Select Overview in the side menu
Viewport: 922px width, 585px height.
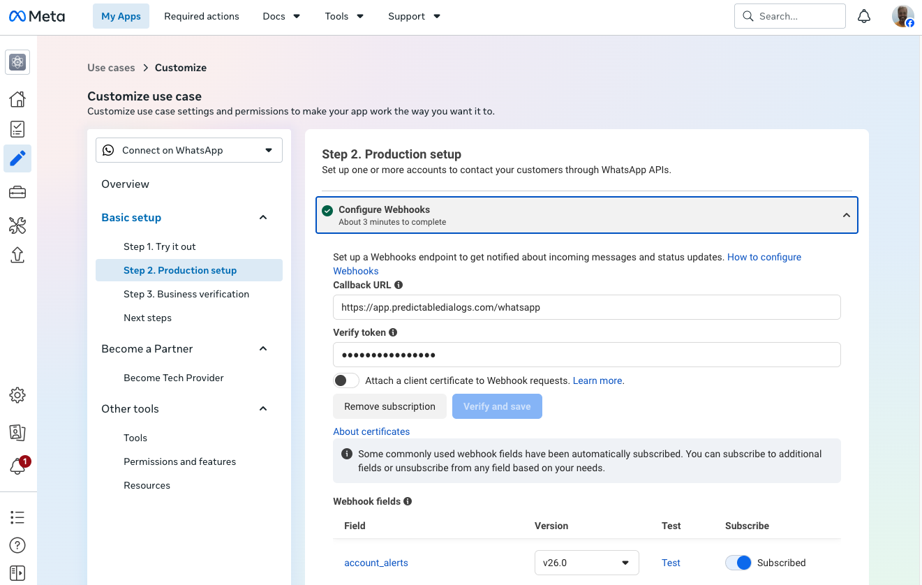126,184
